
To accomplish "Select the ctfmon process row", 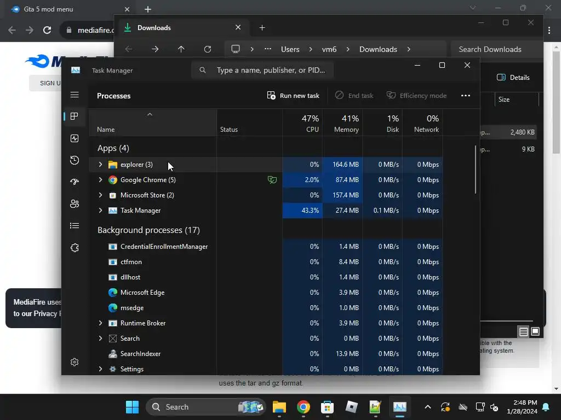I will click(266, 262).
